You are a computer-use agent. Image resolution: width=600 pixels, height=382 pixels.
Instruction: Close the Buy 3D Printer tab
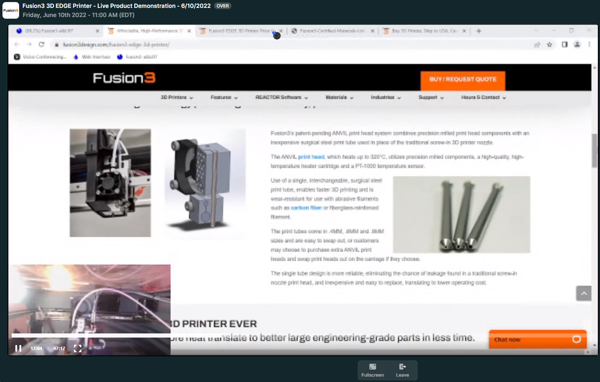[464, 31]
